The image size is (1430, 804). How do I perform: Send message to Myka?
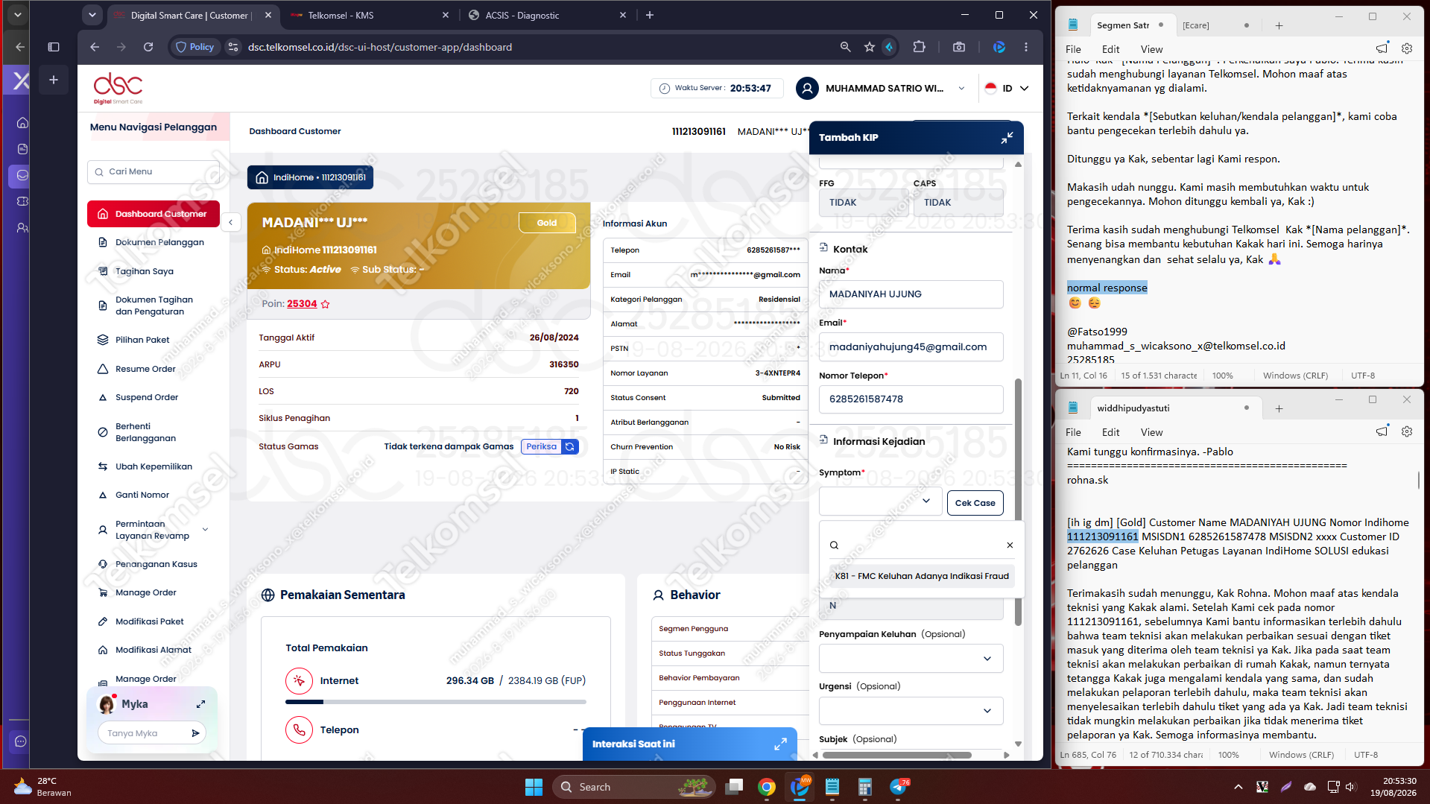point(195,733)
